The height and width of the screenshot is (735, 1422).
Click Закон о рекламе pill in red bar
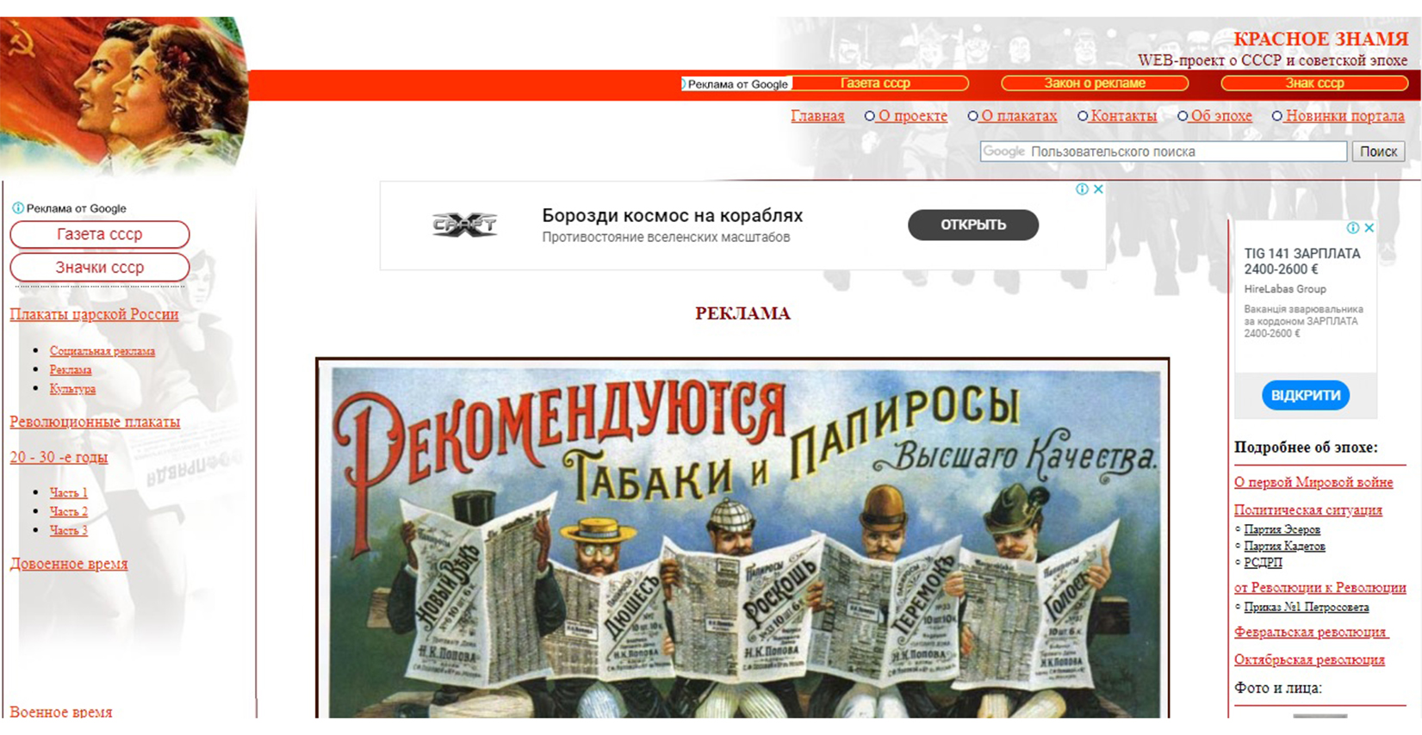(x=1095, y=83)
